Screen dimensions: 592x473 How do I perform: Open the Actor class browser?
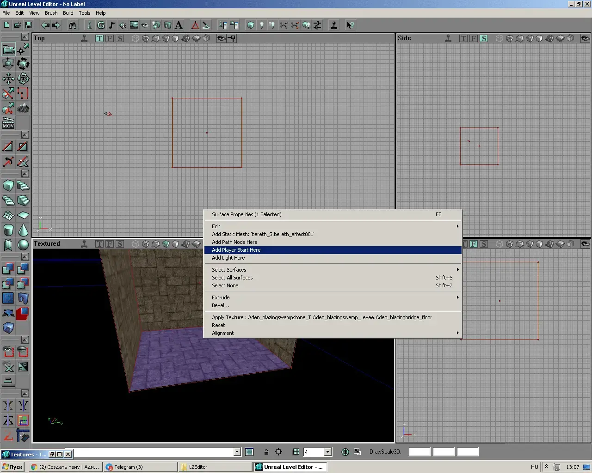89,25
